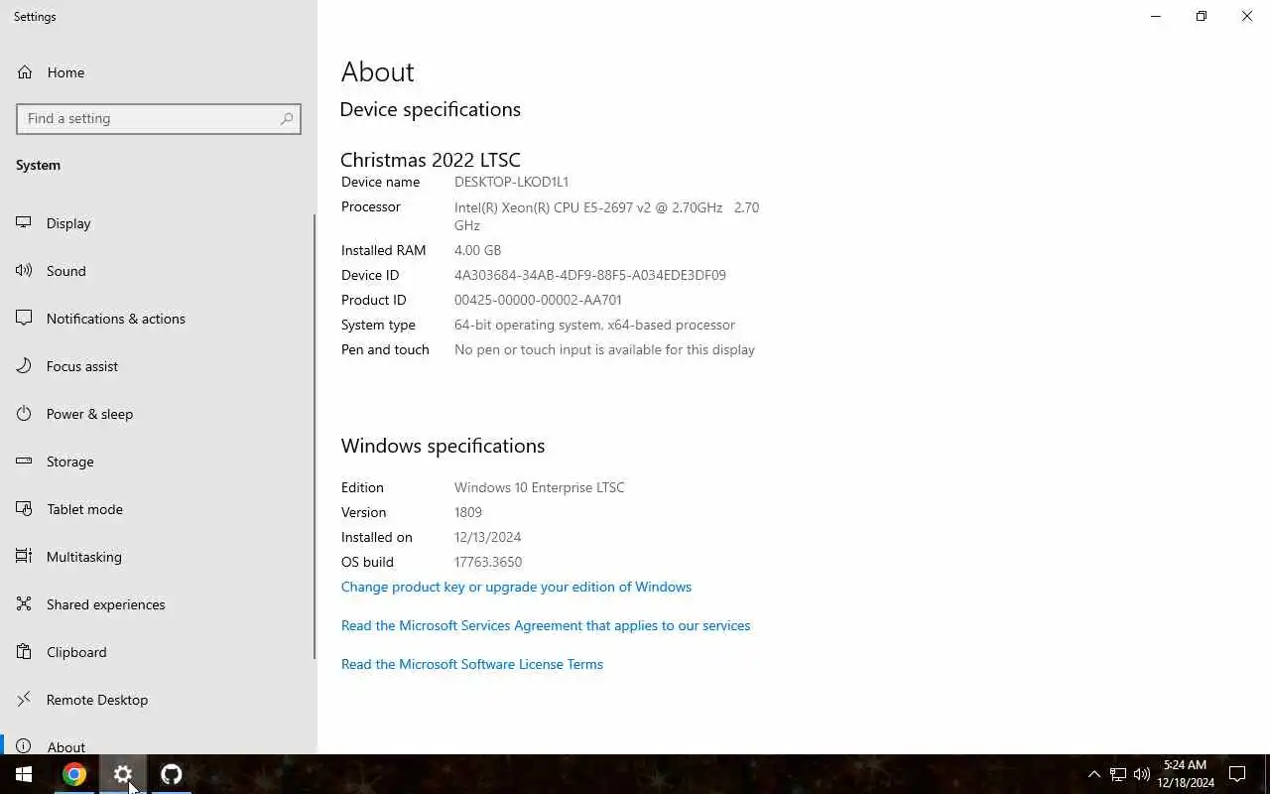Screen dimensions: 1270x794
Task: Open the Windows Start menu
Action: tap(24, 774)
